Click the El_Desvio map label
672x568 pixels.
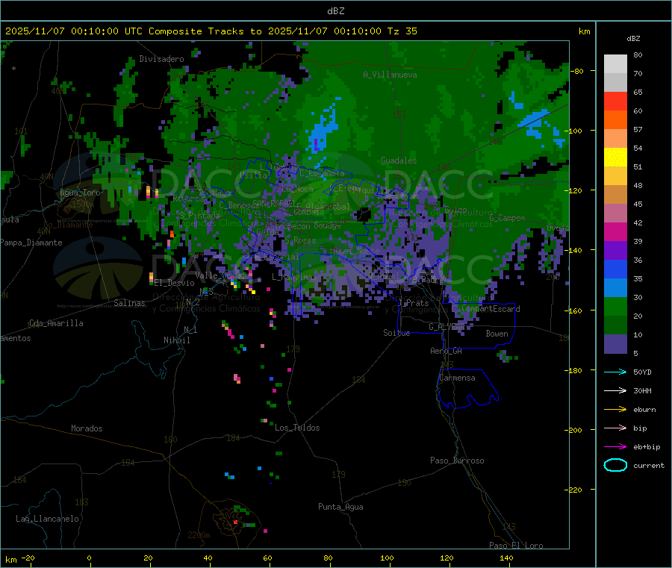[x=174, y=283]
